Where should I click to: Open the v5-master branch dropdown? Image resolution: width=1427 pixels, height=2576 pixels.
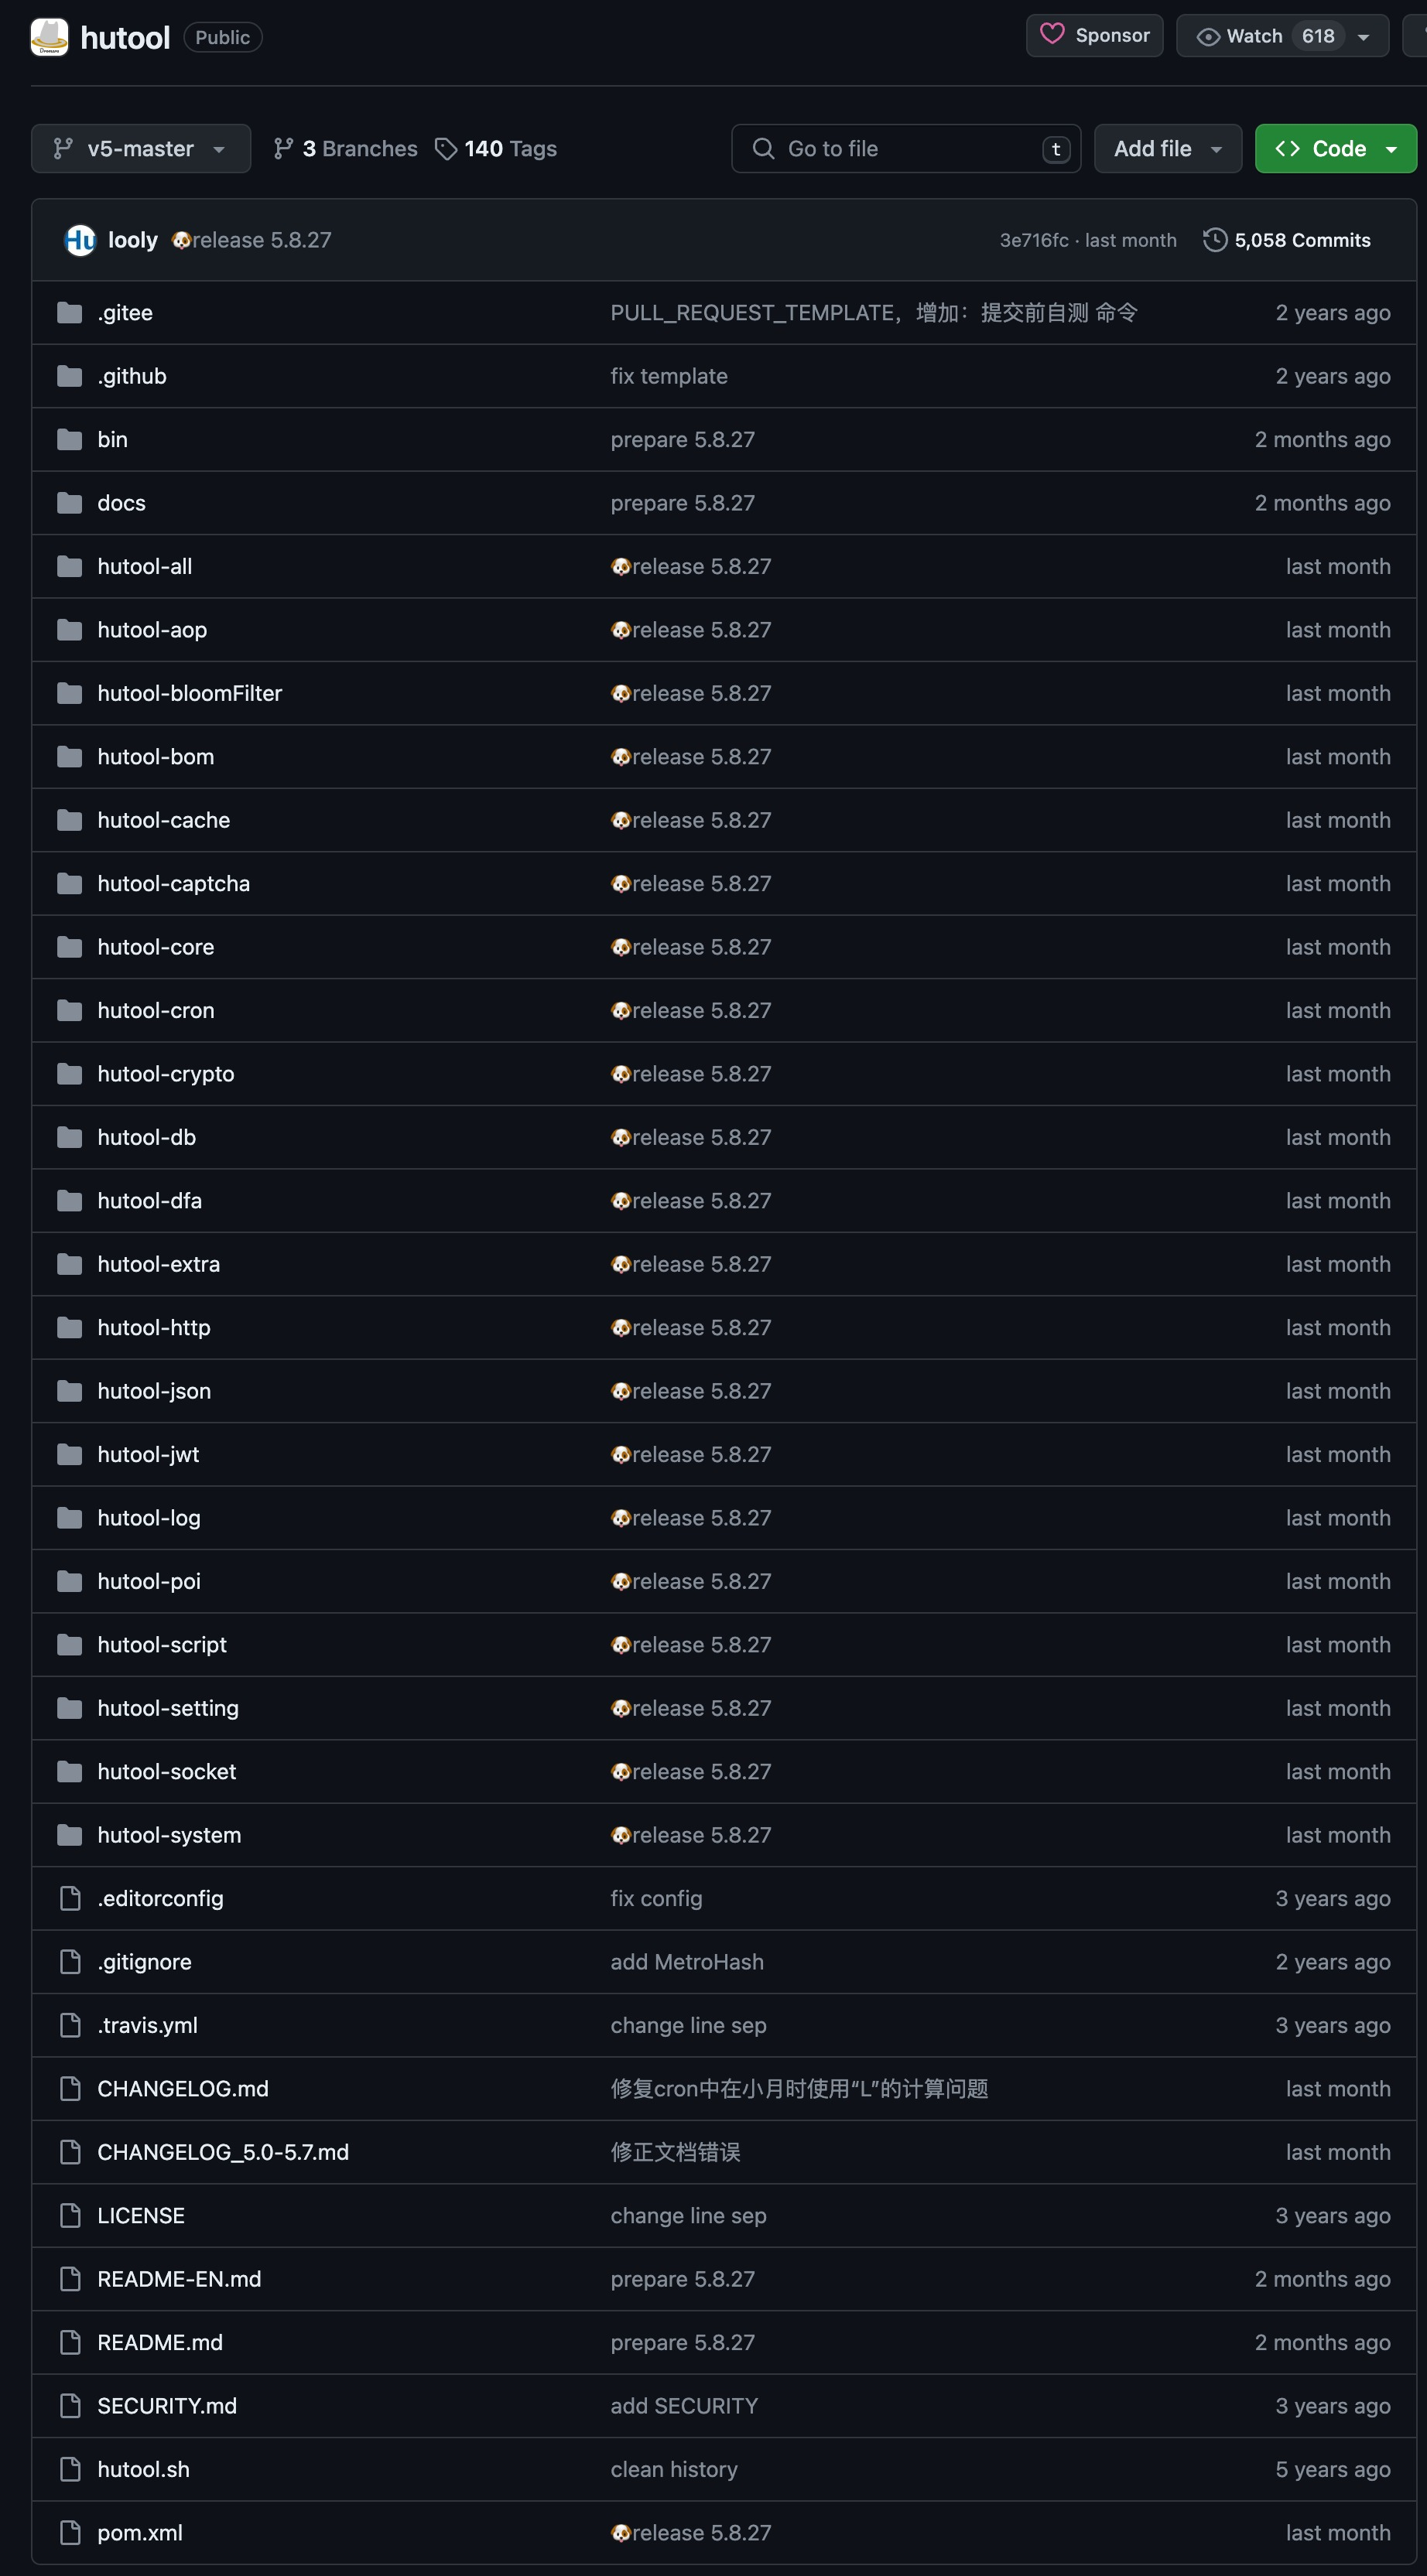coord(141,149)
